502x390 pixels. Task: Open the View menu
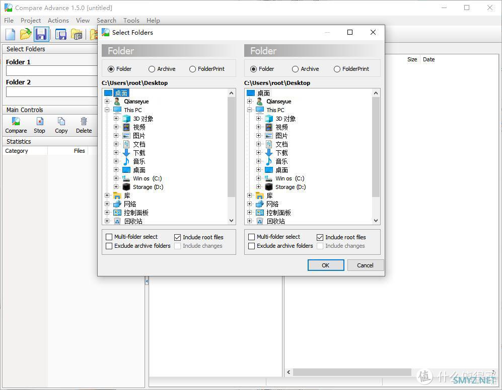click(x=83, y=21)
